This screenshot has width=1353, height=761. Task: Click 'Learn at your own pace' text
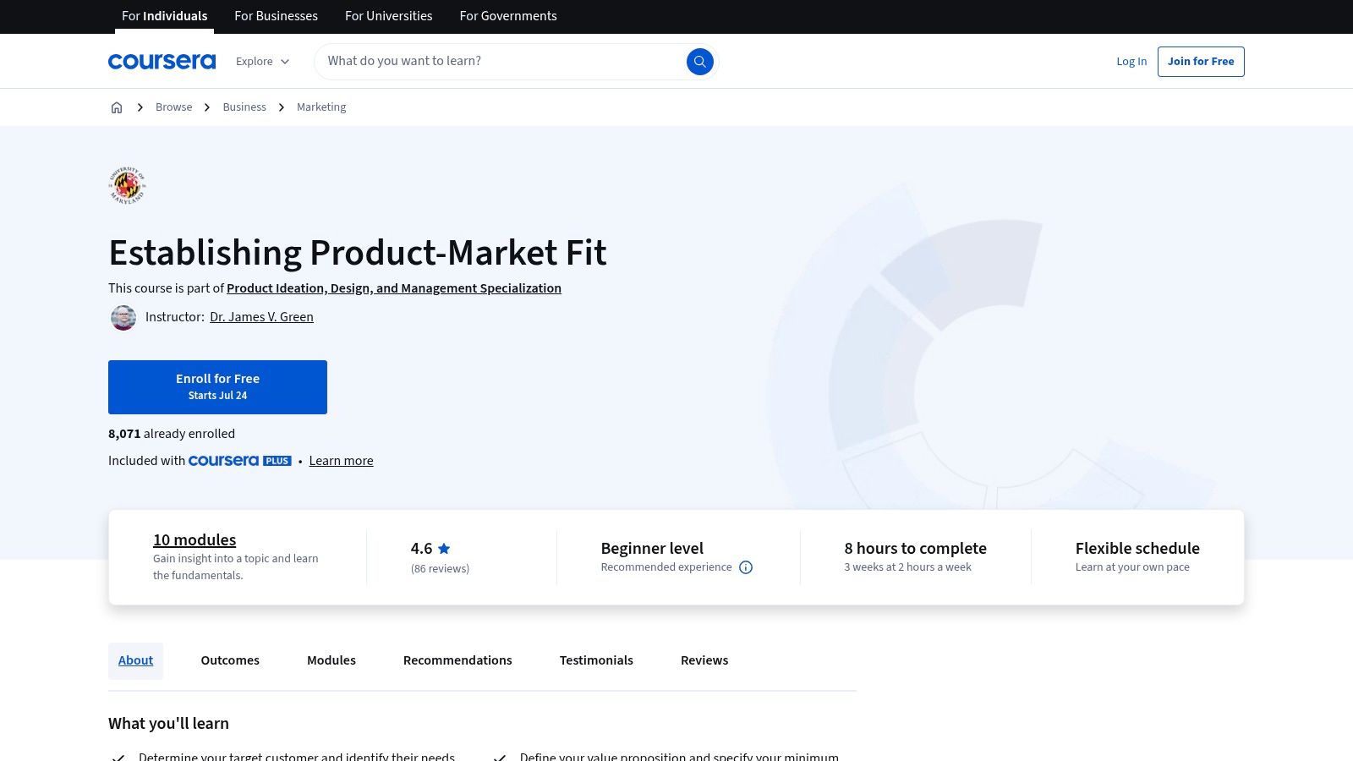pos(1132,567)
